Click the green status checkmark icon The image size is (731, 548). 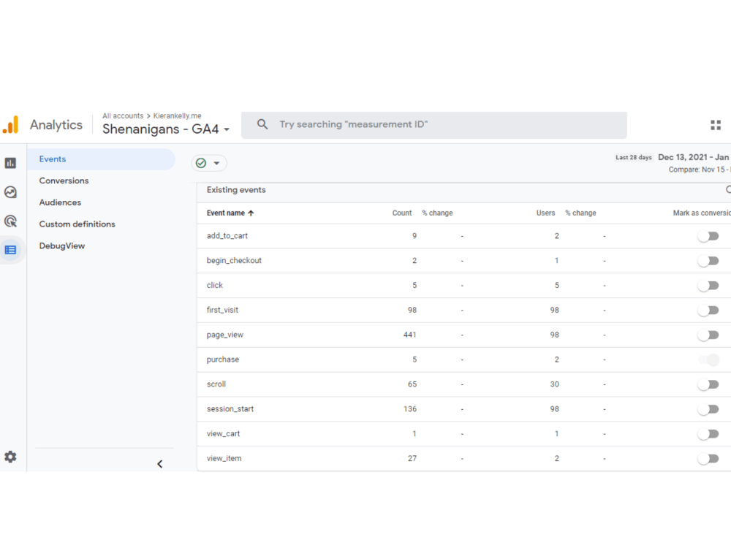click(201, 163)
